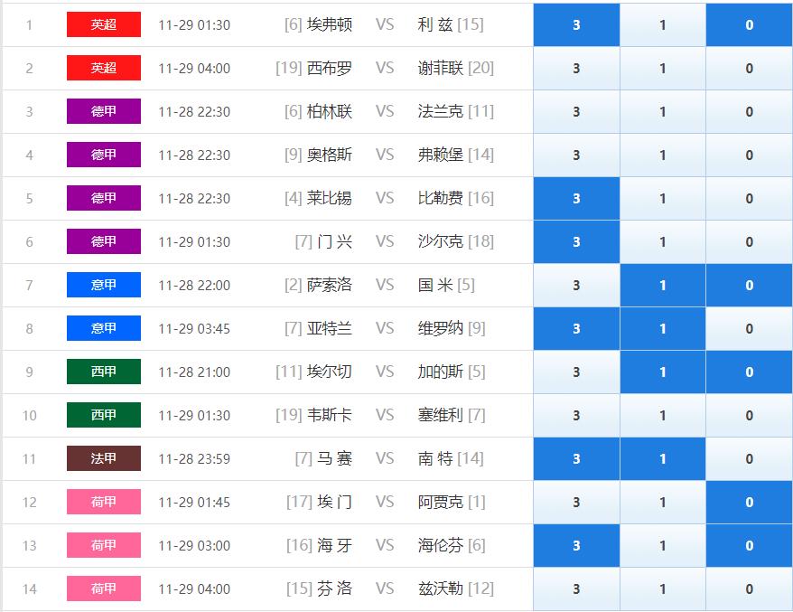
Task: Pick 3 for 西布罗 vs 谢菲联
Action: pos(576,69)
